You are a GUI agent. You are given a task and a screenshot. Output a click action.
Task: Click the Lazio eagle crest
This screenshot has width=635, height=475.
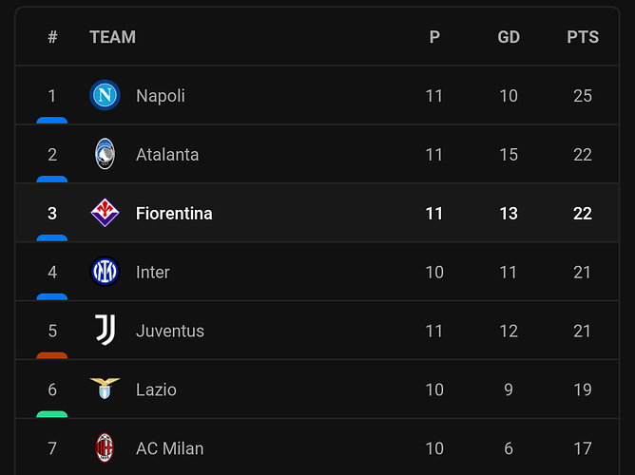(105, 389)
